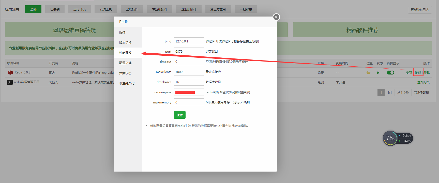The height and width of the screenshot is (183, 439).
Task: Click the 更新软件列表 button
Action: click(420, 10)
